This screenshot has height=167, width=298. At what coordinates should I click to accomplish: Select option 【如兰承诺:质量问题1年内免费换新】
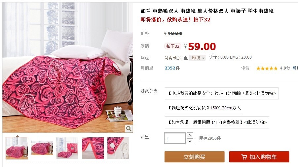(217, 122)
